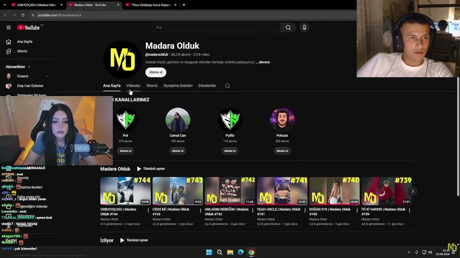Close the USBUCOÇUGU browser tab
The width and height of the screenshot is (460, 258).
coord(61,5)
